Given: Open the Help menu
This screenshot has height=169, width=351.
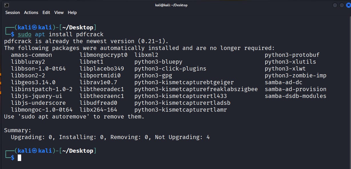Looking at the screenshot, I should coord(72,13).
